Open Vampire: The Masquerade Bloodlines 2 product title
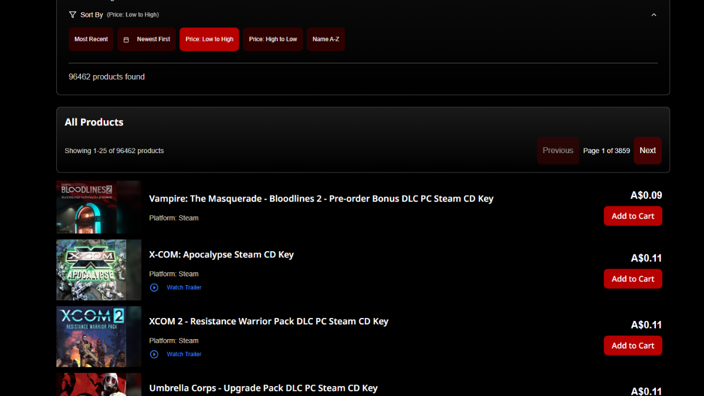Viewport: 704px width, 396px height. (x=321, y=199)
